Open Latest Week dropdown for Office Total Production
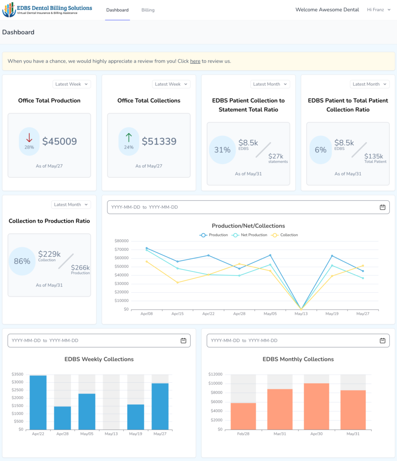The width and height of the screenshot is (397, 461). tap(71, 84)
